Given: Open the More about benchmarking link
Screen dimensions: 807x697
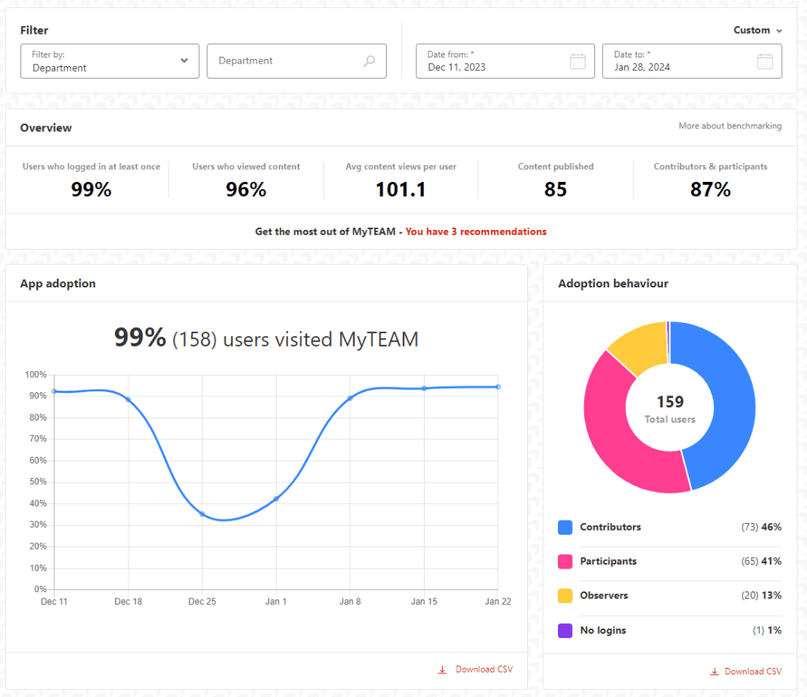Looking at the screenshot, I should [x=730, y=126].
